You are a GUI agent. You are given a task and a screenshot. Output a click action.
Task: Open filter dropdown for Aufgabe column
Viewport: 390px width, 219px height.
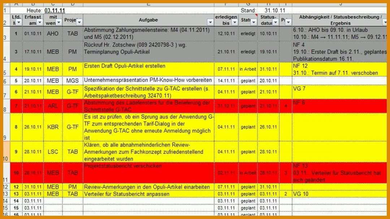tap(211, 23)
